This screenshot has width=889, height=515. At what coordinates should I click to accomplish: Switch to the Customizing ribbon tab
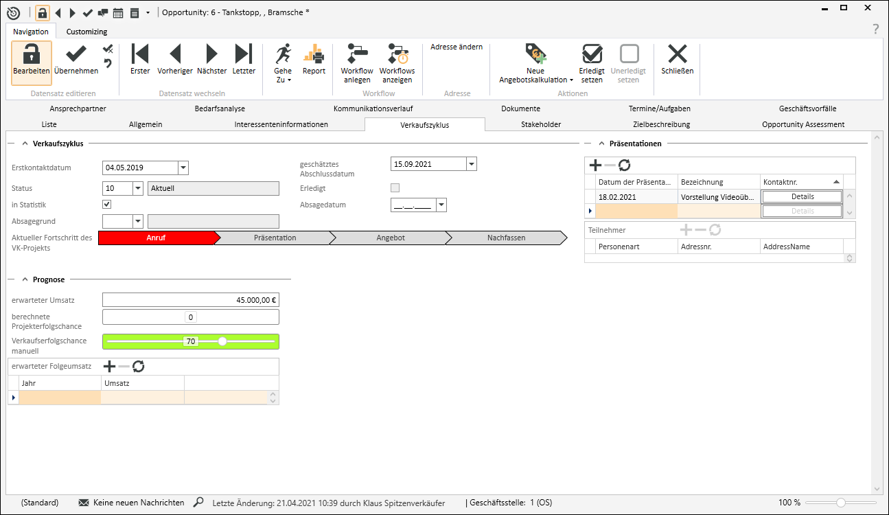pyautogui.click(x=86, y=32)
